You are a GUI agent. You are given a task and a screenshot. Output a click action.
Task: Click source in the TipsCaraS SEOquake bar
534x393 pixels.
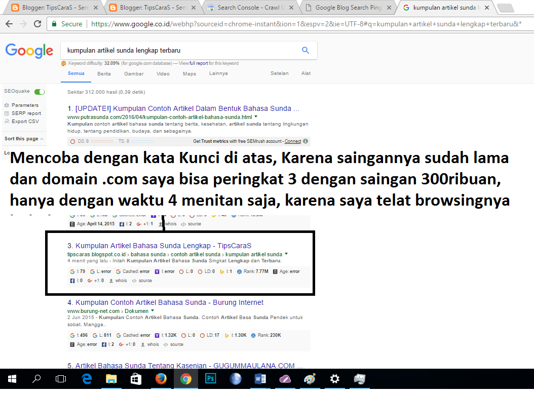pos(142,281)
